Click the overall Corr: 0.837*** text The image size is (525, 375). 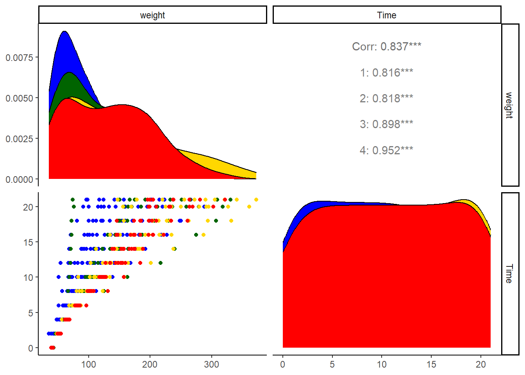point(387,46)
